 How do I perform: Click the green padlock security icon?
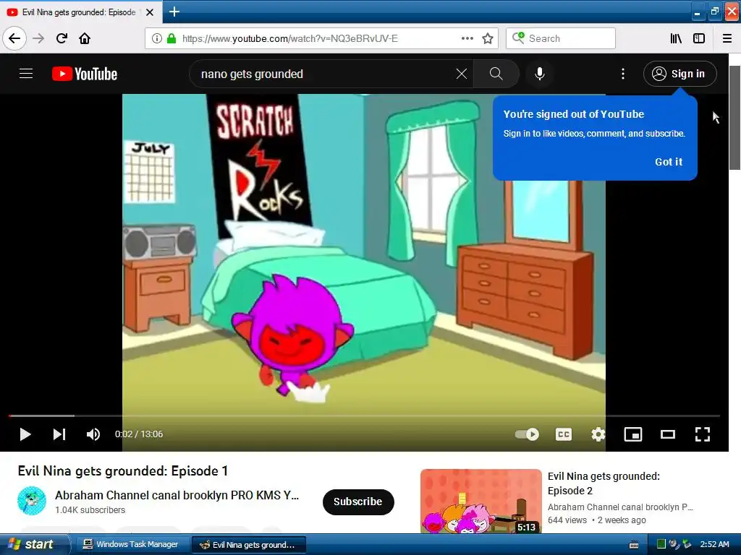pyautogui.click(x=172, y=38)
